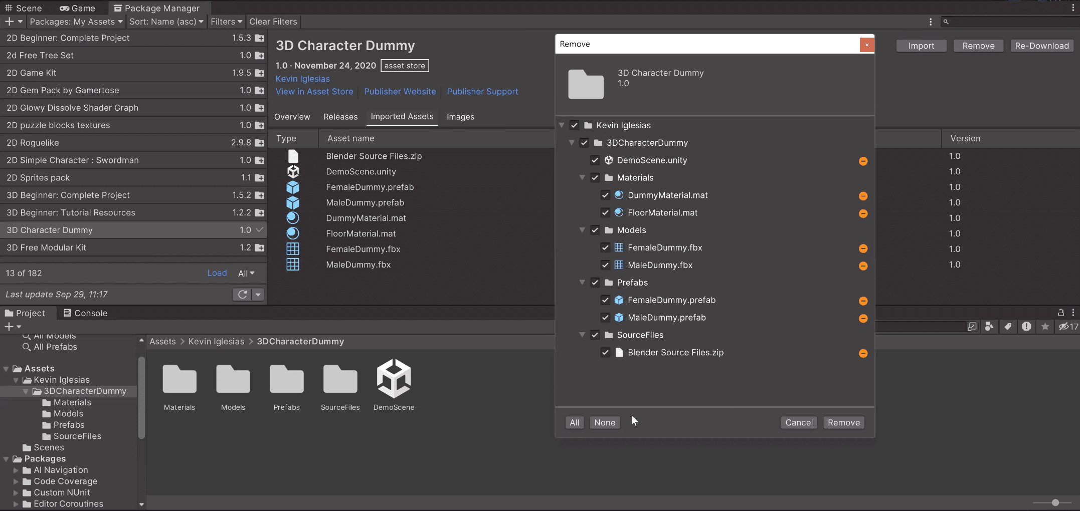1080x511 pixels.
Task: Click the refresh packages icon
Action: (243, 294)
